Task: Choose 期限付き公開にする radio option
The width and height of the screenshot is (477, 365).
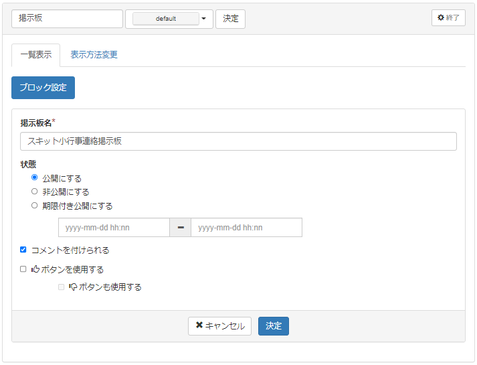Action: (35, 206)
